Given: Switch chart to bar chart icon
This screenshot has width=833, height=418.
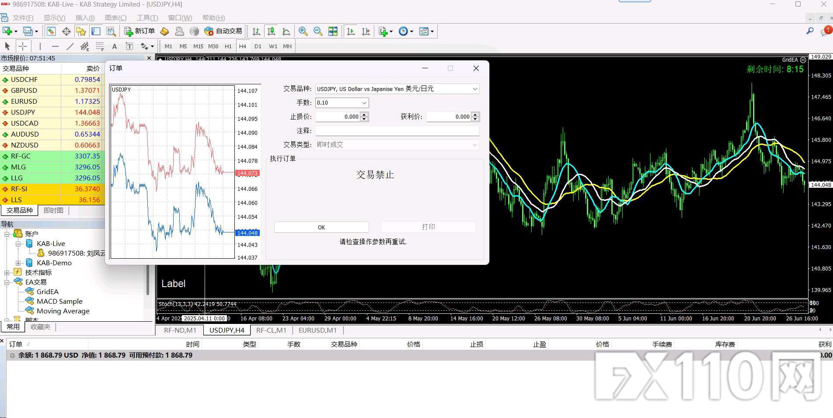Looking at the screenshot, I should pyautogui.click(x=256, y=31).
